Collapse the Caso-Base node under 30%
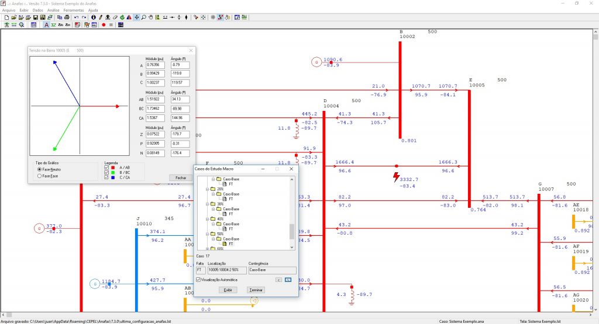 tap(213, 209)
